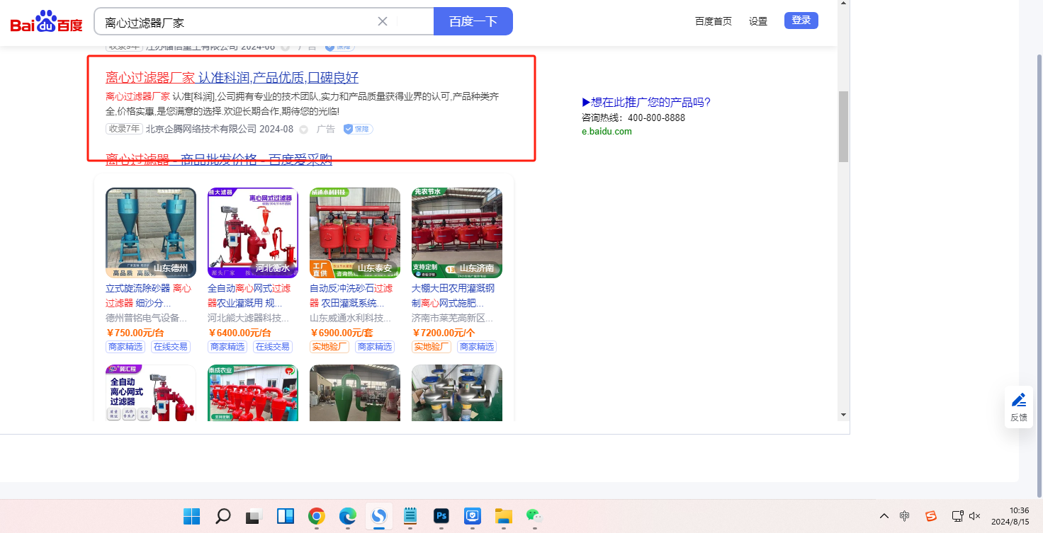The image size is (1043, 533).
Task: Expand the hidden system tray icons chevron
Action: coord(884,516)
